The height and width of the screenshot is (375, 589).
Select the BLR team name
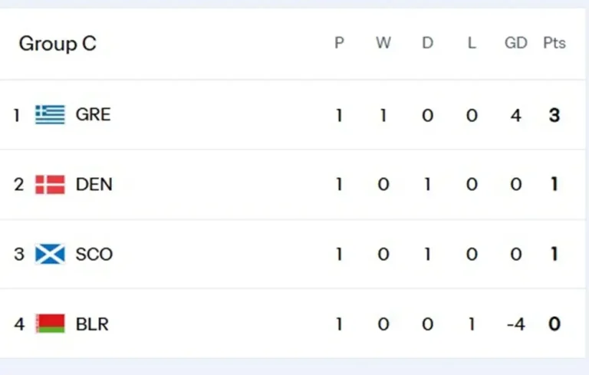tap(92, 324)
